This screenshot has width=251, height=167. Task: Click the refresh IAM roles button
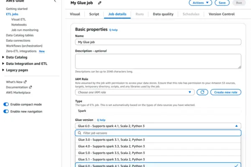[x=202, y=92]
